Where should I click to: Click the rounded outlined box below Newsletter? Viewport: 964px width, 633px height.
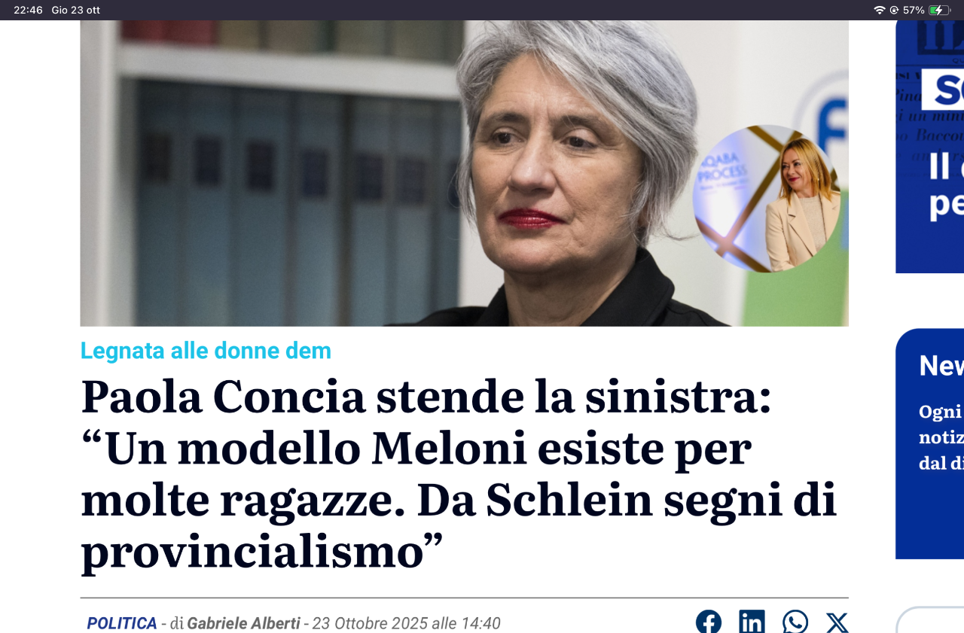coord(930,620)
